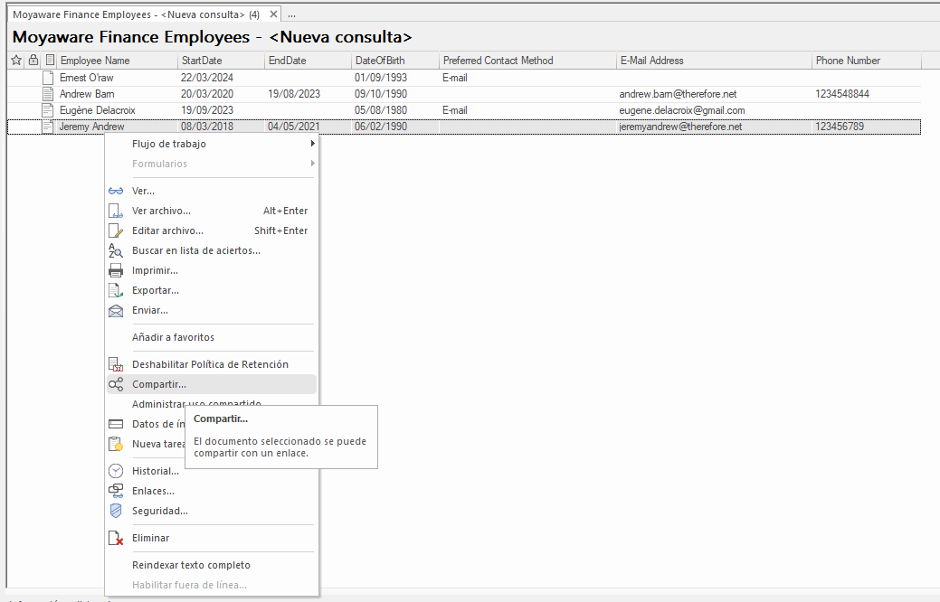Click document icon in Jeremy Andrew row
The height and width of the screenshot is (602, 940).
click(48, 127)
